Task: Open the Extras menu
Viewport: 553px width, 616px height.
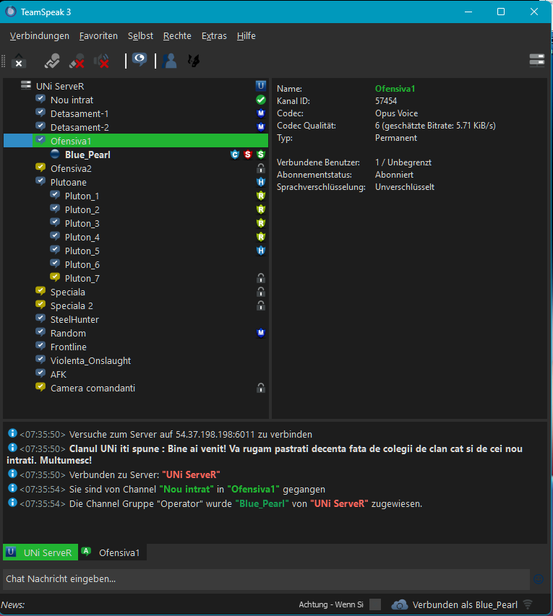Action: tap(214, 36)
